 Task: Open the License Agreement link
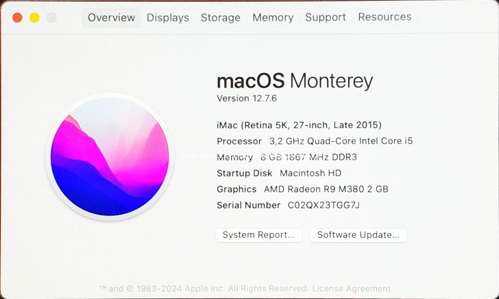pyautogui.click(x=351, y=289)
